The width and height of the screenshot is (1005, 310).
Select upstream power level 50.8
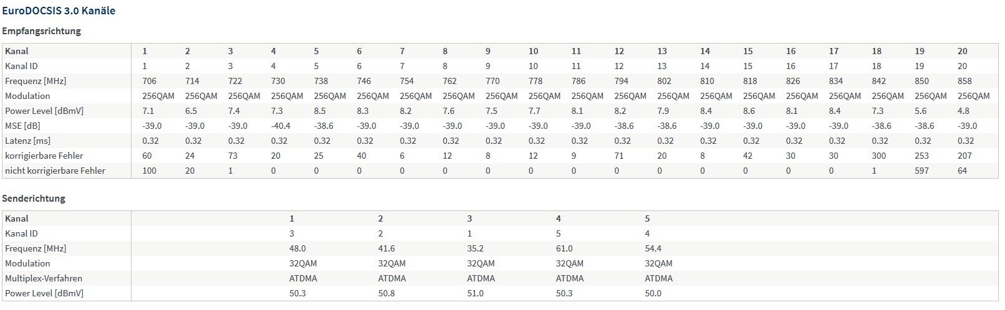coord(387,293)
